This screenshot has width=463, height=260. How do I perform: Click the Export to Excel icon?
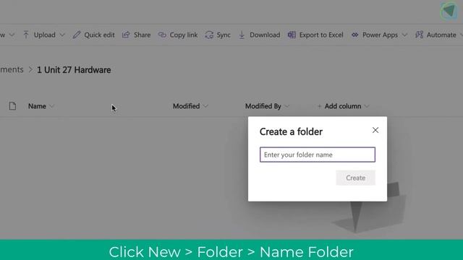coord(292,35)
